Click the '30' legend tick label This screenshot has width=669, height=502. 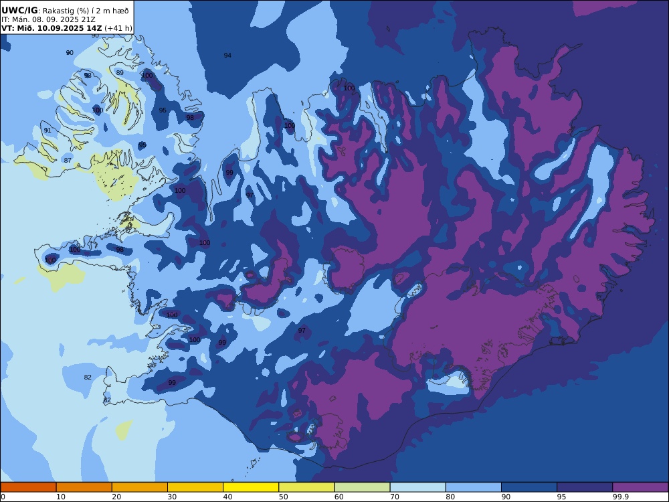point(172,497)
